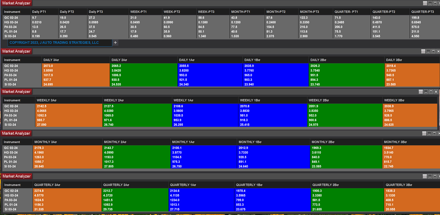This screenshot has height=215, width=440.
Task: Click the WEEK-PT3 column header
Action: point(213,12)
